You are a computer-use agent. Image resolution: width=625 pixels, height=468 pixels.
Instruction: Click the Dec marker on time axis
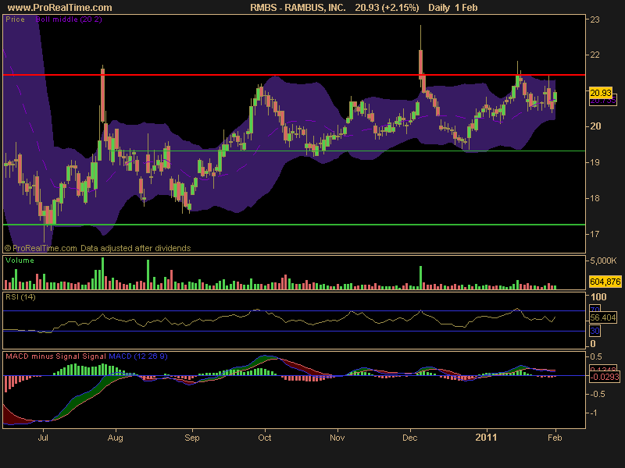coord(409,438)
